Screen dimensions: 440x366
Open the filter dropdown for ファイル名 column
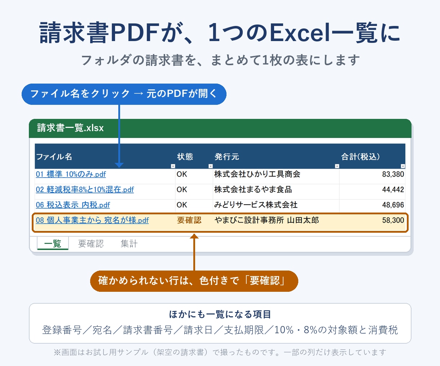[173, 166]
